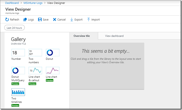Screen dimensions: 182x110
Task: Click the 'This seems a bit empty...' layout area
Action: (107, 66)
